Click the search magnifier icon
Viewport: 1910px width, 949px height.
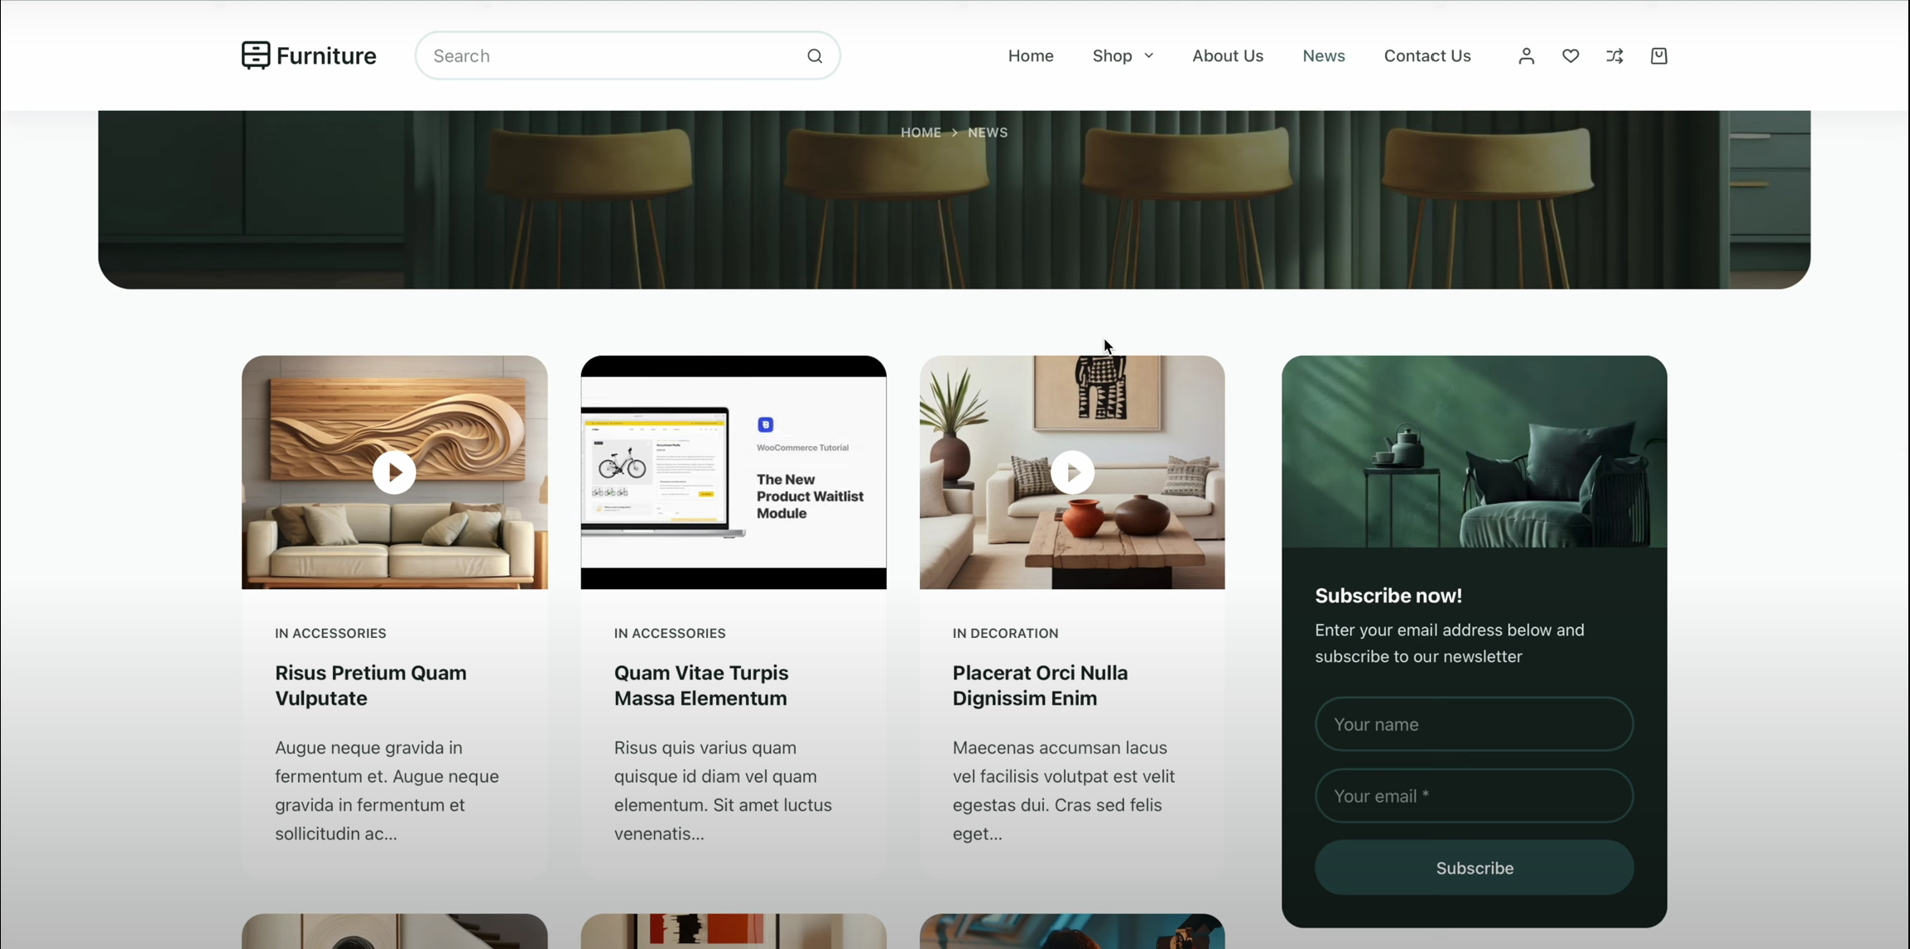tap(815, 56)
